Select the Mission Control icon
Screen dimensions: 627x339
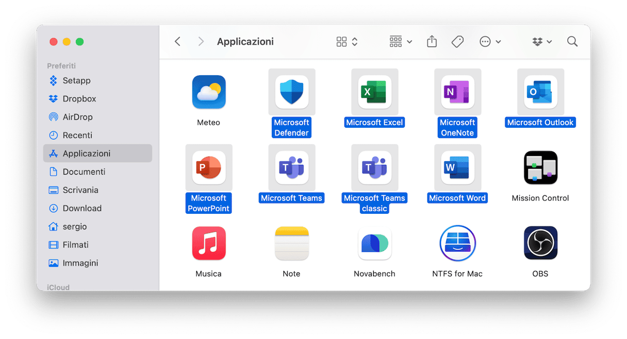[x=540, y=167]
